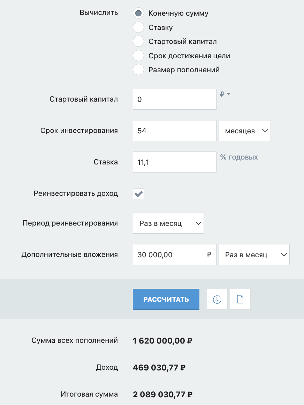Expand the additional deposits frequency dropdown
The image size is (304, 405).
(254, 255)
